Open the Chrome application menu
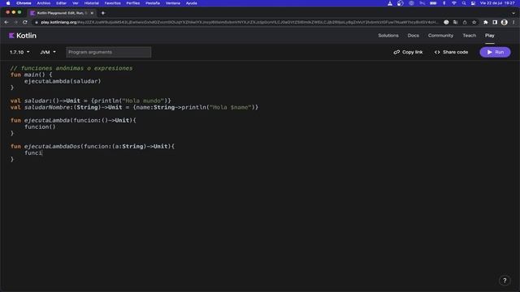 coord(24,3)
